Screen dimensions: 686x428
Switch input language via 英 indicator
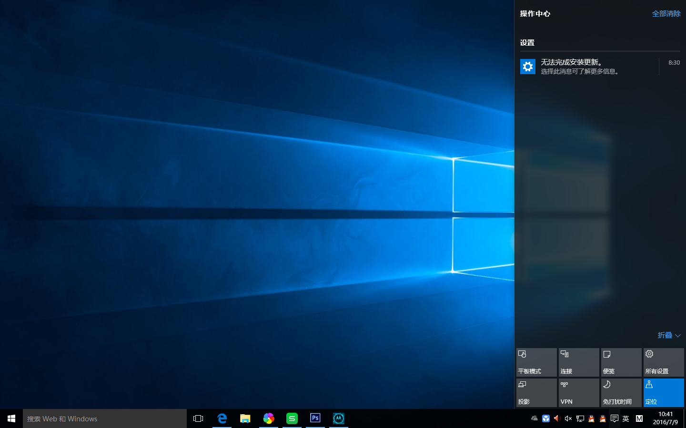(626, 418)
